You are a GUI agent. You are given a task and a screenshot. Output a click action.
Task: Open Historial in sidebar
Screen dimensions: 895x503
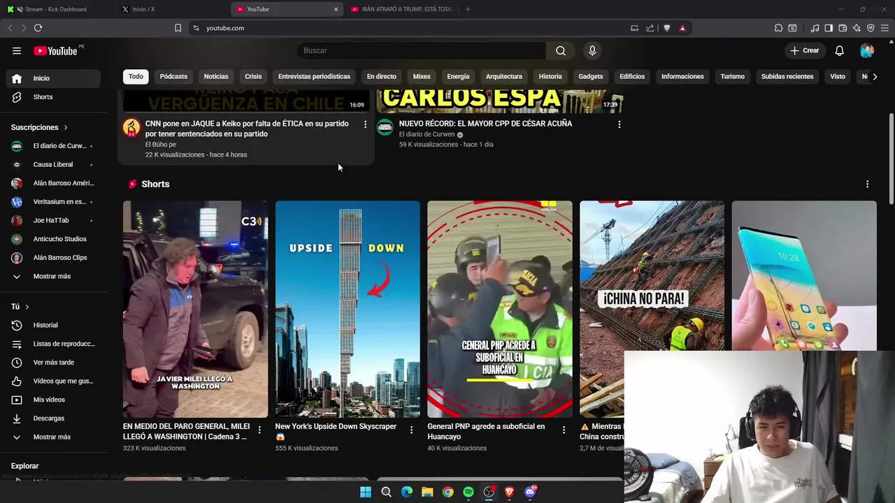pyautogui.click(x=54, y=325)
